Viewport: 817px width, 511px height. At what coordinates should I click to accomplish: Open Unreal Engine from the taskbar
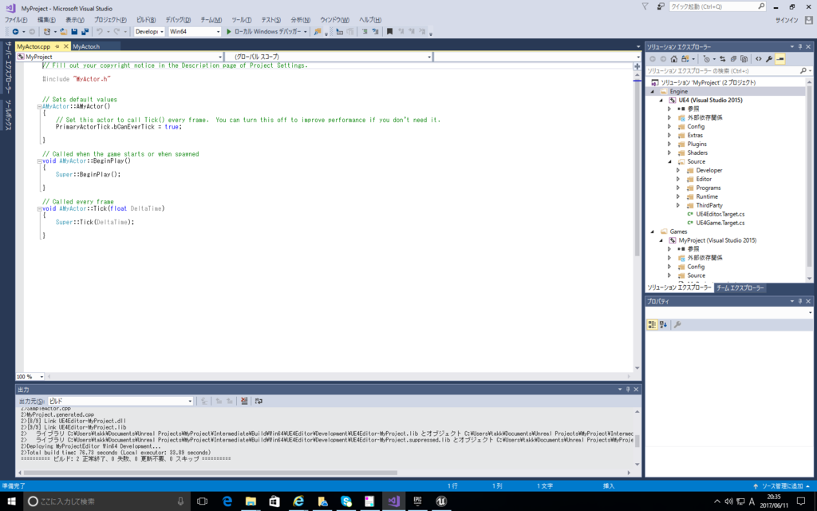coord(441,501)
